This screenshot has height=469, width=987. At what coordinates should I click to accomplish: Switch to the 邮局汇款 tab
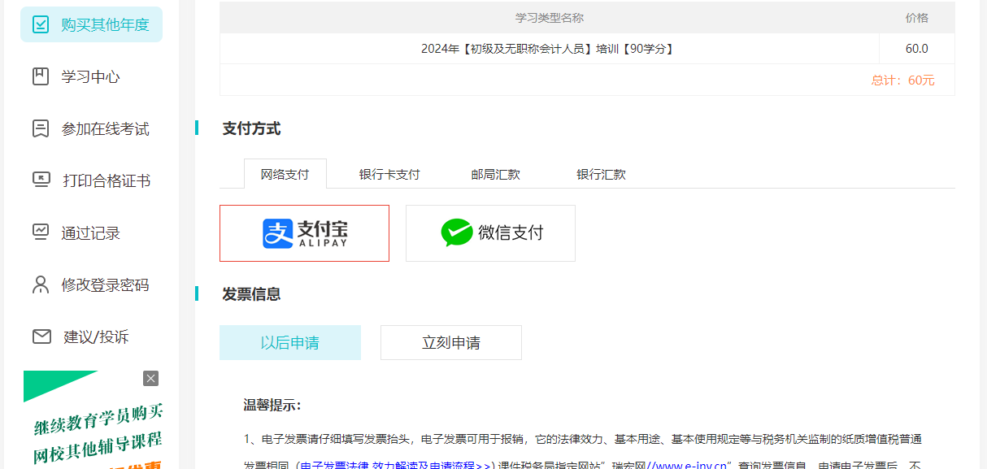tap(494, 173)
